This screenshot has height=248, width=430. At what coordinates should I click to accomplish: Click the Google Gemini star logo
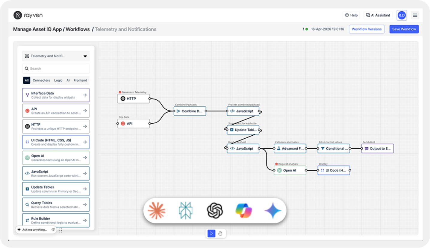point(273,211)
